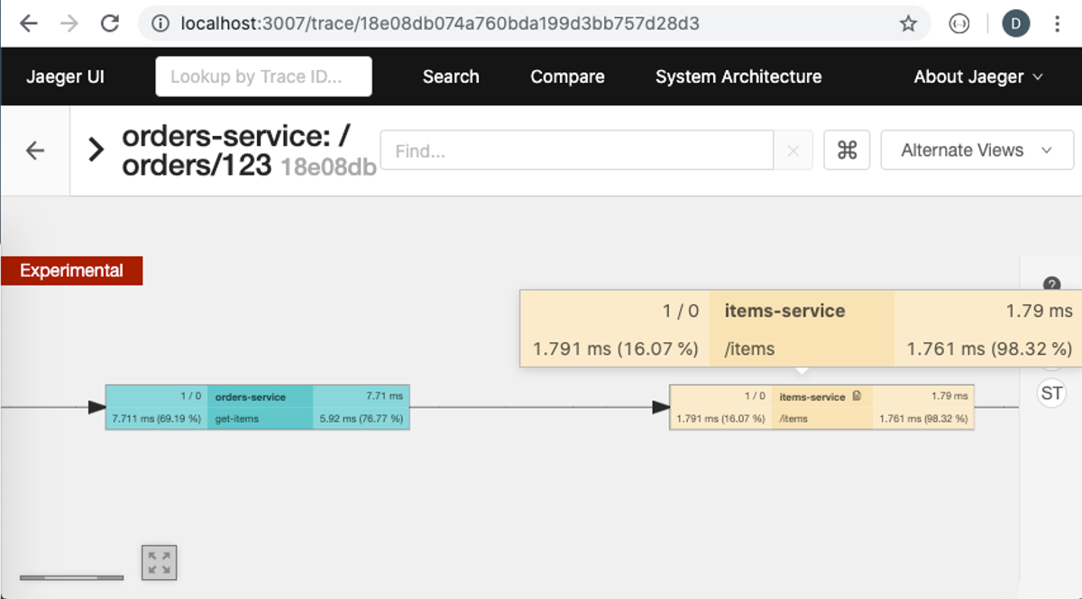Screen dimensions: 1082x599
Task: Reload the page in the browser
Action: (x=110, y=23)
